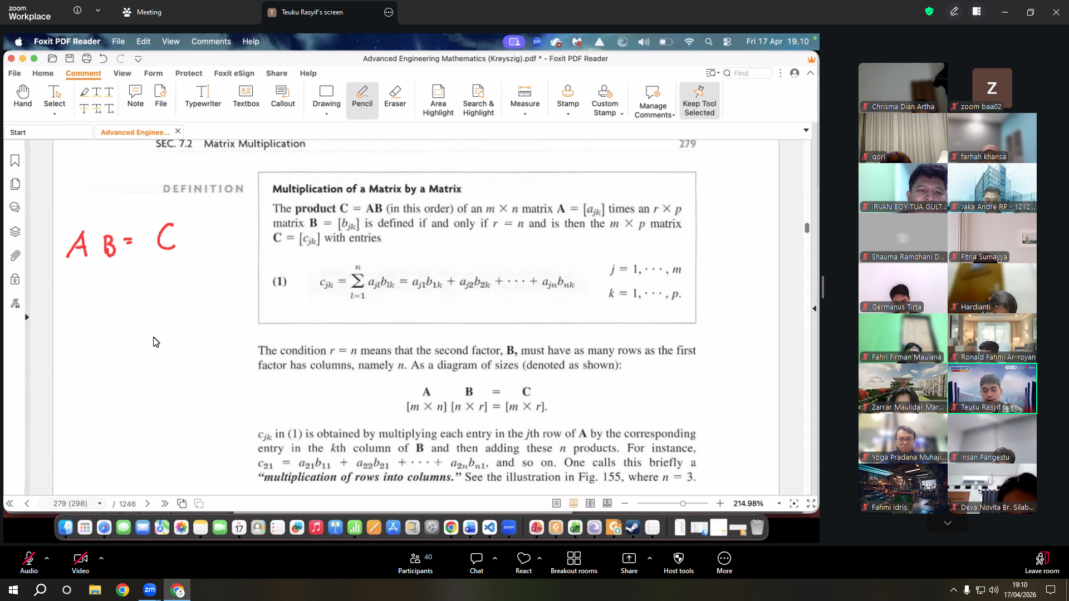Save the PDF from quick toolbar
Image resolution: width=1069 pixels, height=601 pixels.
coord(70,58)
